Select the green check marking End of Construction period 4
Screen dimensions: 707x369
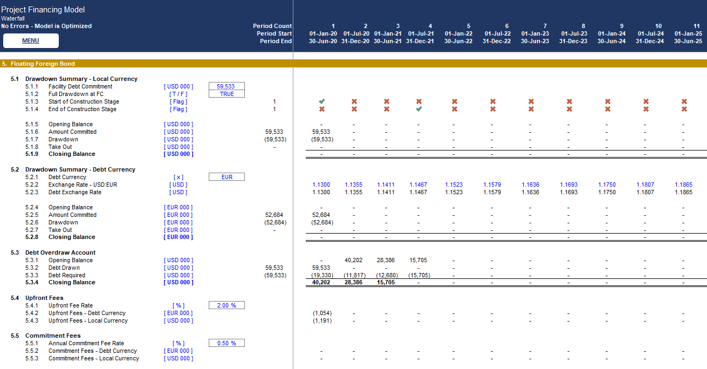tap(418, 109)
